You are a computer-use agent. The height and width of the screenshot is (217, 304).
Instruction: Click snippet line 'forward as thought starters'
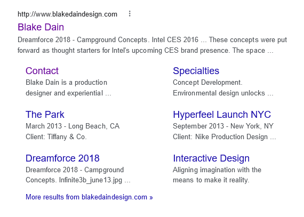(x=146, y=50)
